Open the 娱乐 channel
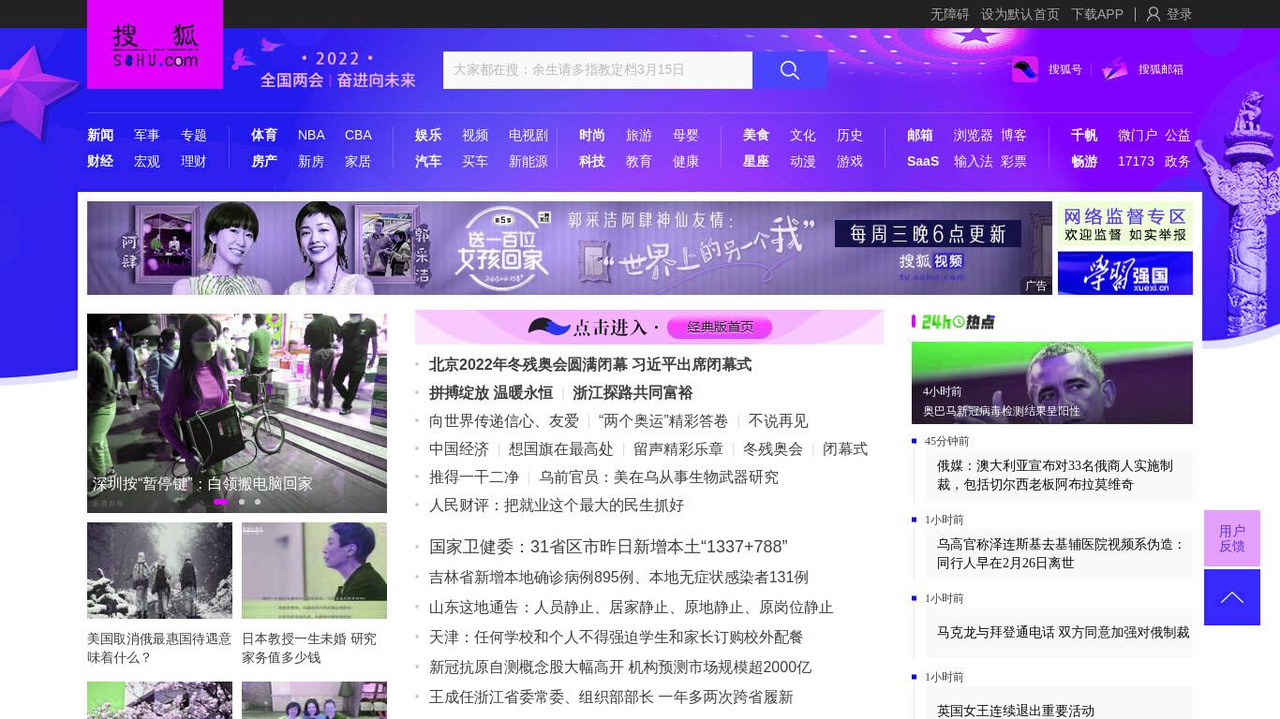 coord(428,135)
